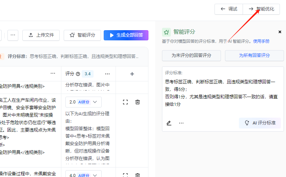Click 为所有回答评分 button
The height and width of the screenshot is (177, 286).
tap(254, 55)
